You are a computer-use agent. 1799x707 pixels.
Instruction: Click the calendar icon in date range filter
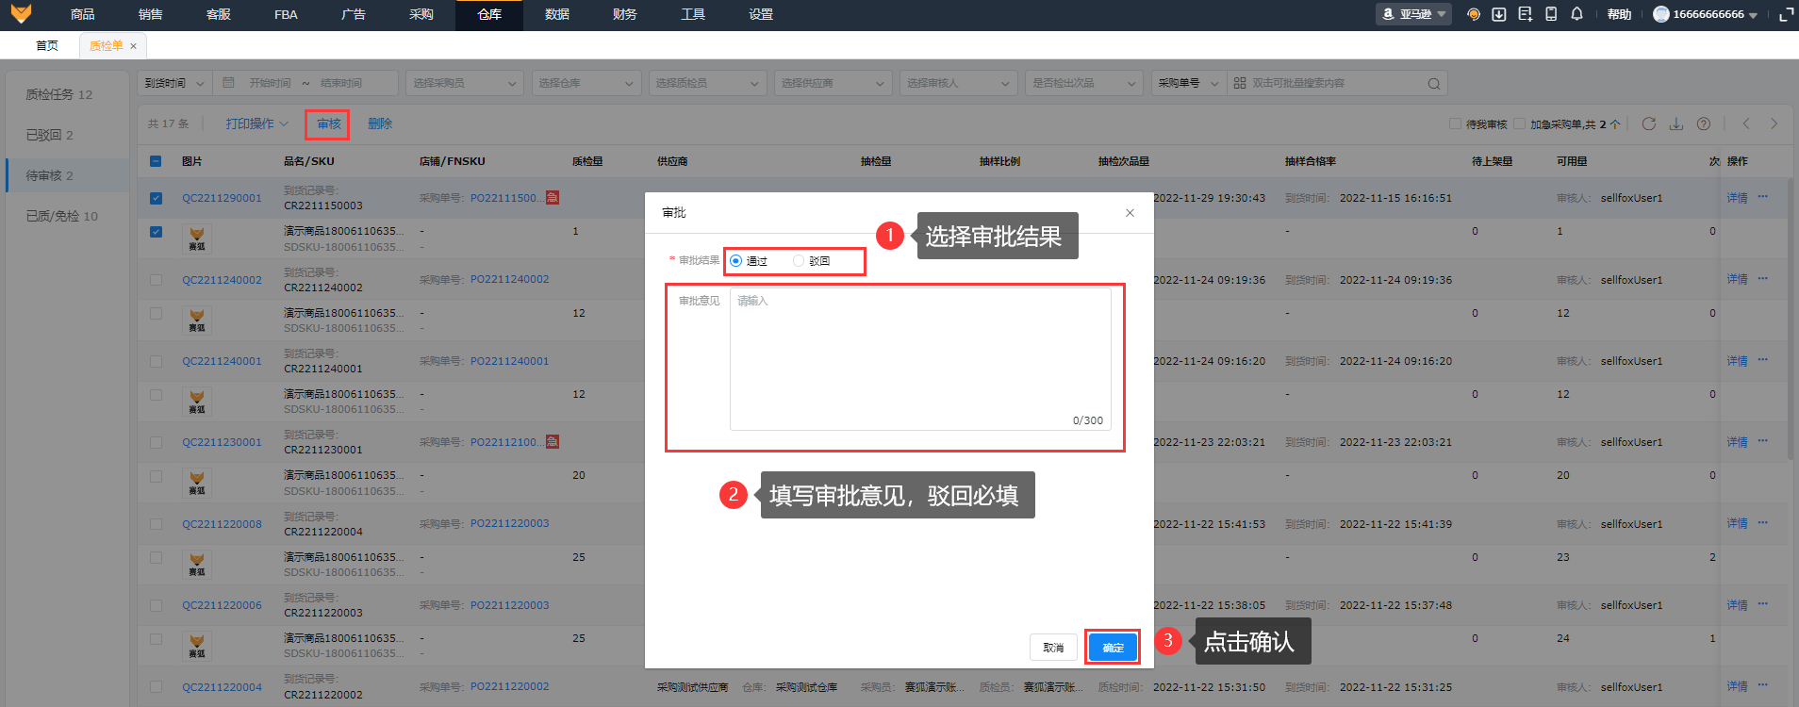click(x=228, y=83)
